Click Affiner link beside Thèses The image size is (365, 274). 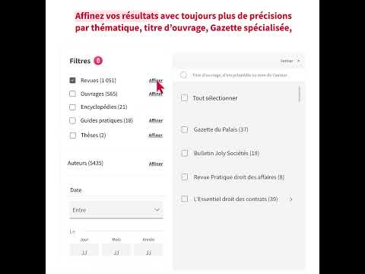[x=156, y=135]
